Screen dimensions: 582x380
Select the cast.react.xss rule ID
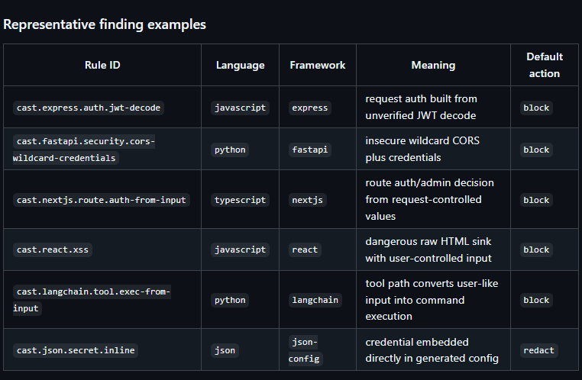tap(53, 250)
